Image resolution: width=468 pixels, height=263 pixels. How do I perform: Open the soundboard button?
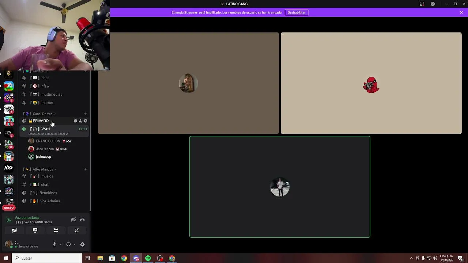[77, 230]
